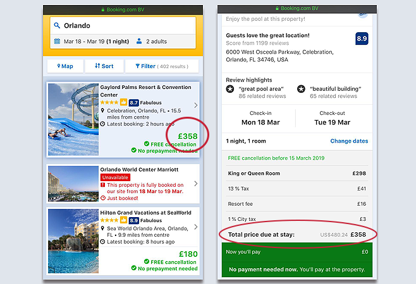Click the 6000 West Osceola Parkway address
Screen dimensions: 416x284
click(279, 56)
